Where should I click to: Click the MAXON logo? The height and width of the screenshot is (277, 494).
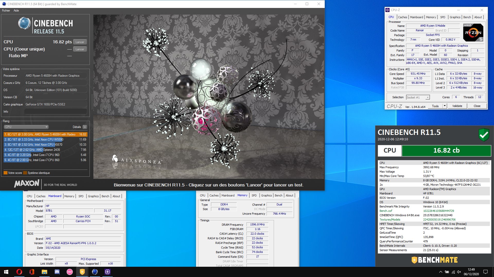(27, 183)
